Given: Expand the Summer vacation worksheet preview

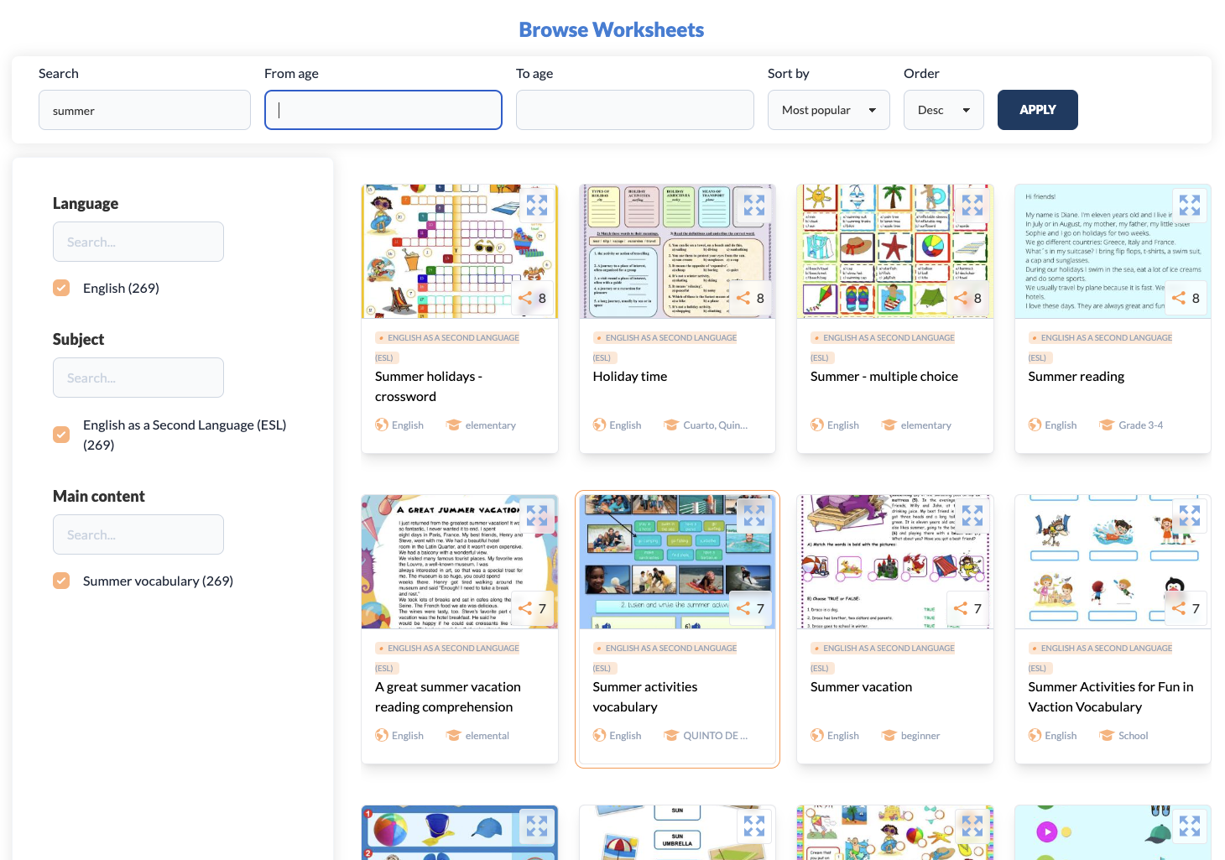Looking at the screenshot, I should coord(972,515).
